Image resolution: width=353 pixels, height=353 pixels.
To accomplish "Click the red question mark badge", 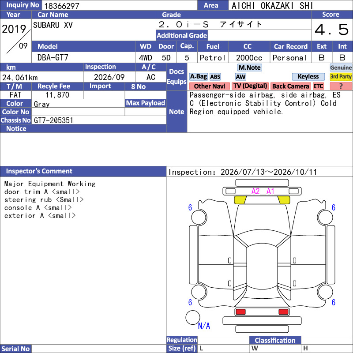I will [x=341, y=86].
